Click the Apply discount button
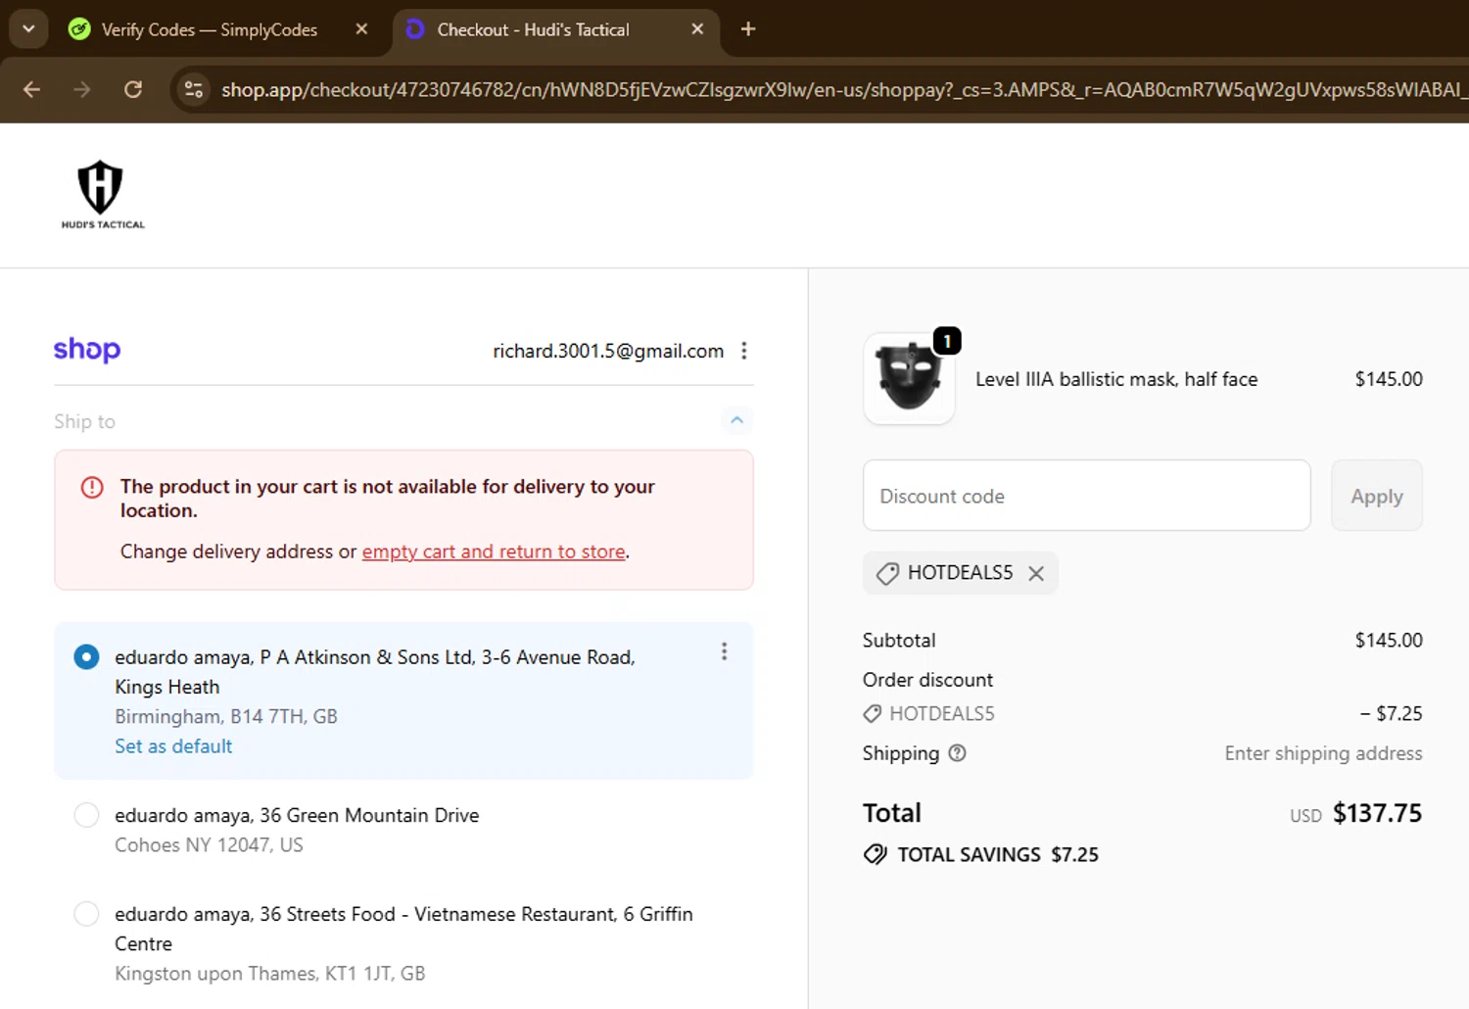The height and width of the screenshot is (1009, 1469). pyautogui.click(x=1376, y=496)
